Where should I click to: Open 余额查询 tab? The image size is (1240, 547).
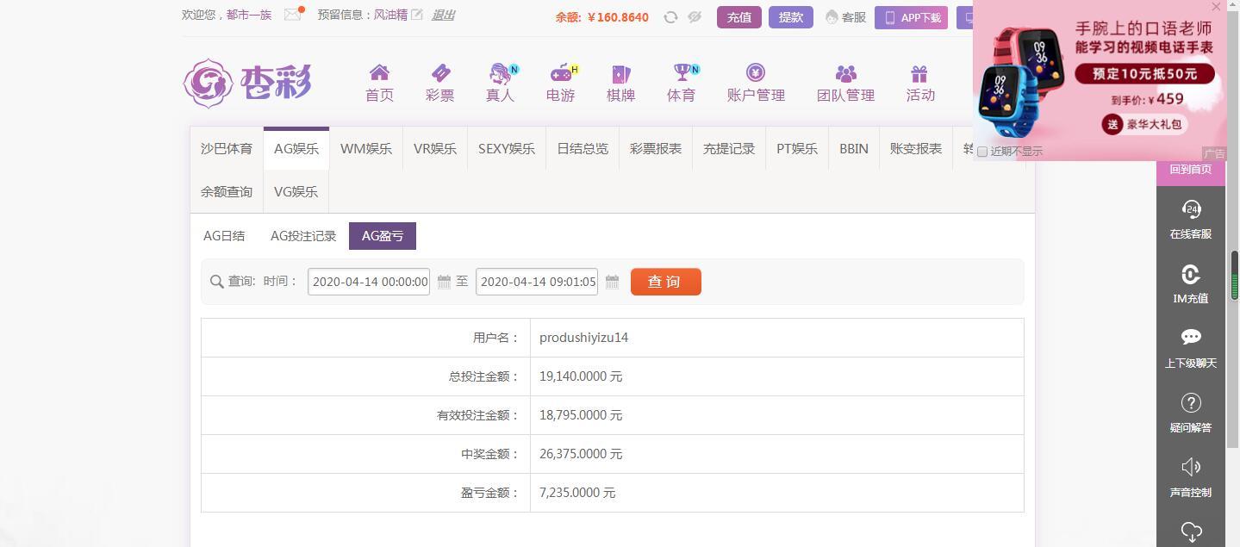point(227,192)
